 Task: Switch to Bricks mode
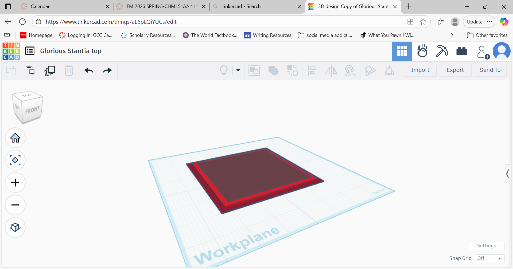coord(461,51)
